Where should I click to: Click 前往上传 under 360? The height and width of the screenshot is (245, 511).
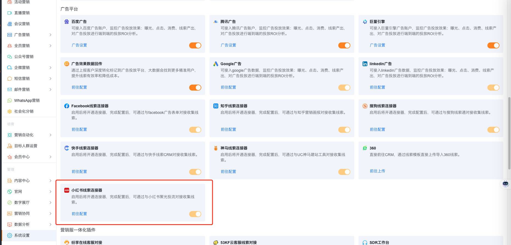(x=378, y=171)
